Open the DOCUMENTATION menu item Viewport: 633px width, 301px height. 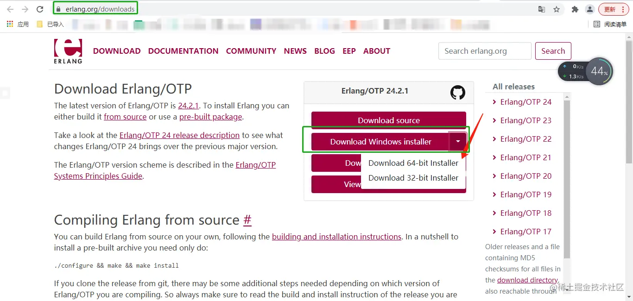pyautogui.click(x=184, y=51)
